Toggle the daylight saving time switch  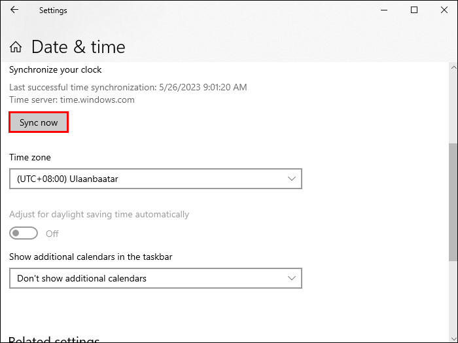pyautogui.click(x=24, y=234)
